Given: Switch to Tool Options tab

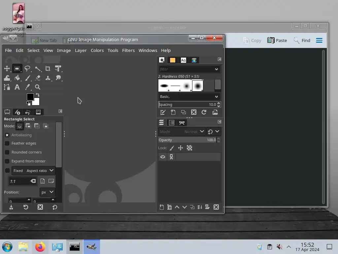Looking at the screenshot, I should [x=7, y=112].
